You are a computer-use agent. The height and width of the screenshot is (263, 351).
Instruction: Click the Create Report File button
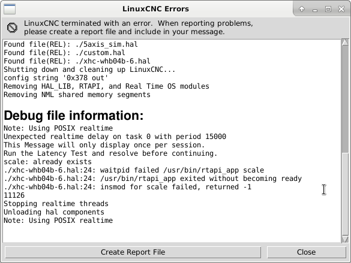click(x=133, y=252)
